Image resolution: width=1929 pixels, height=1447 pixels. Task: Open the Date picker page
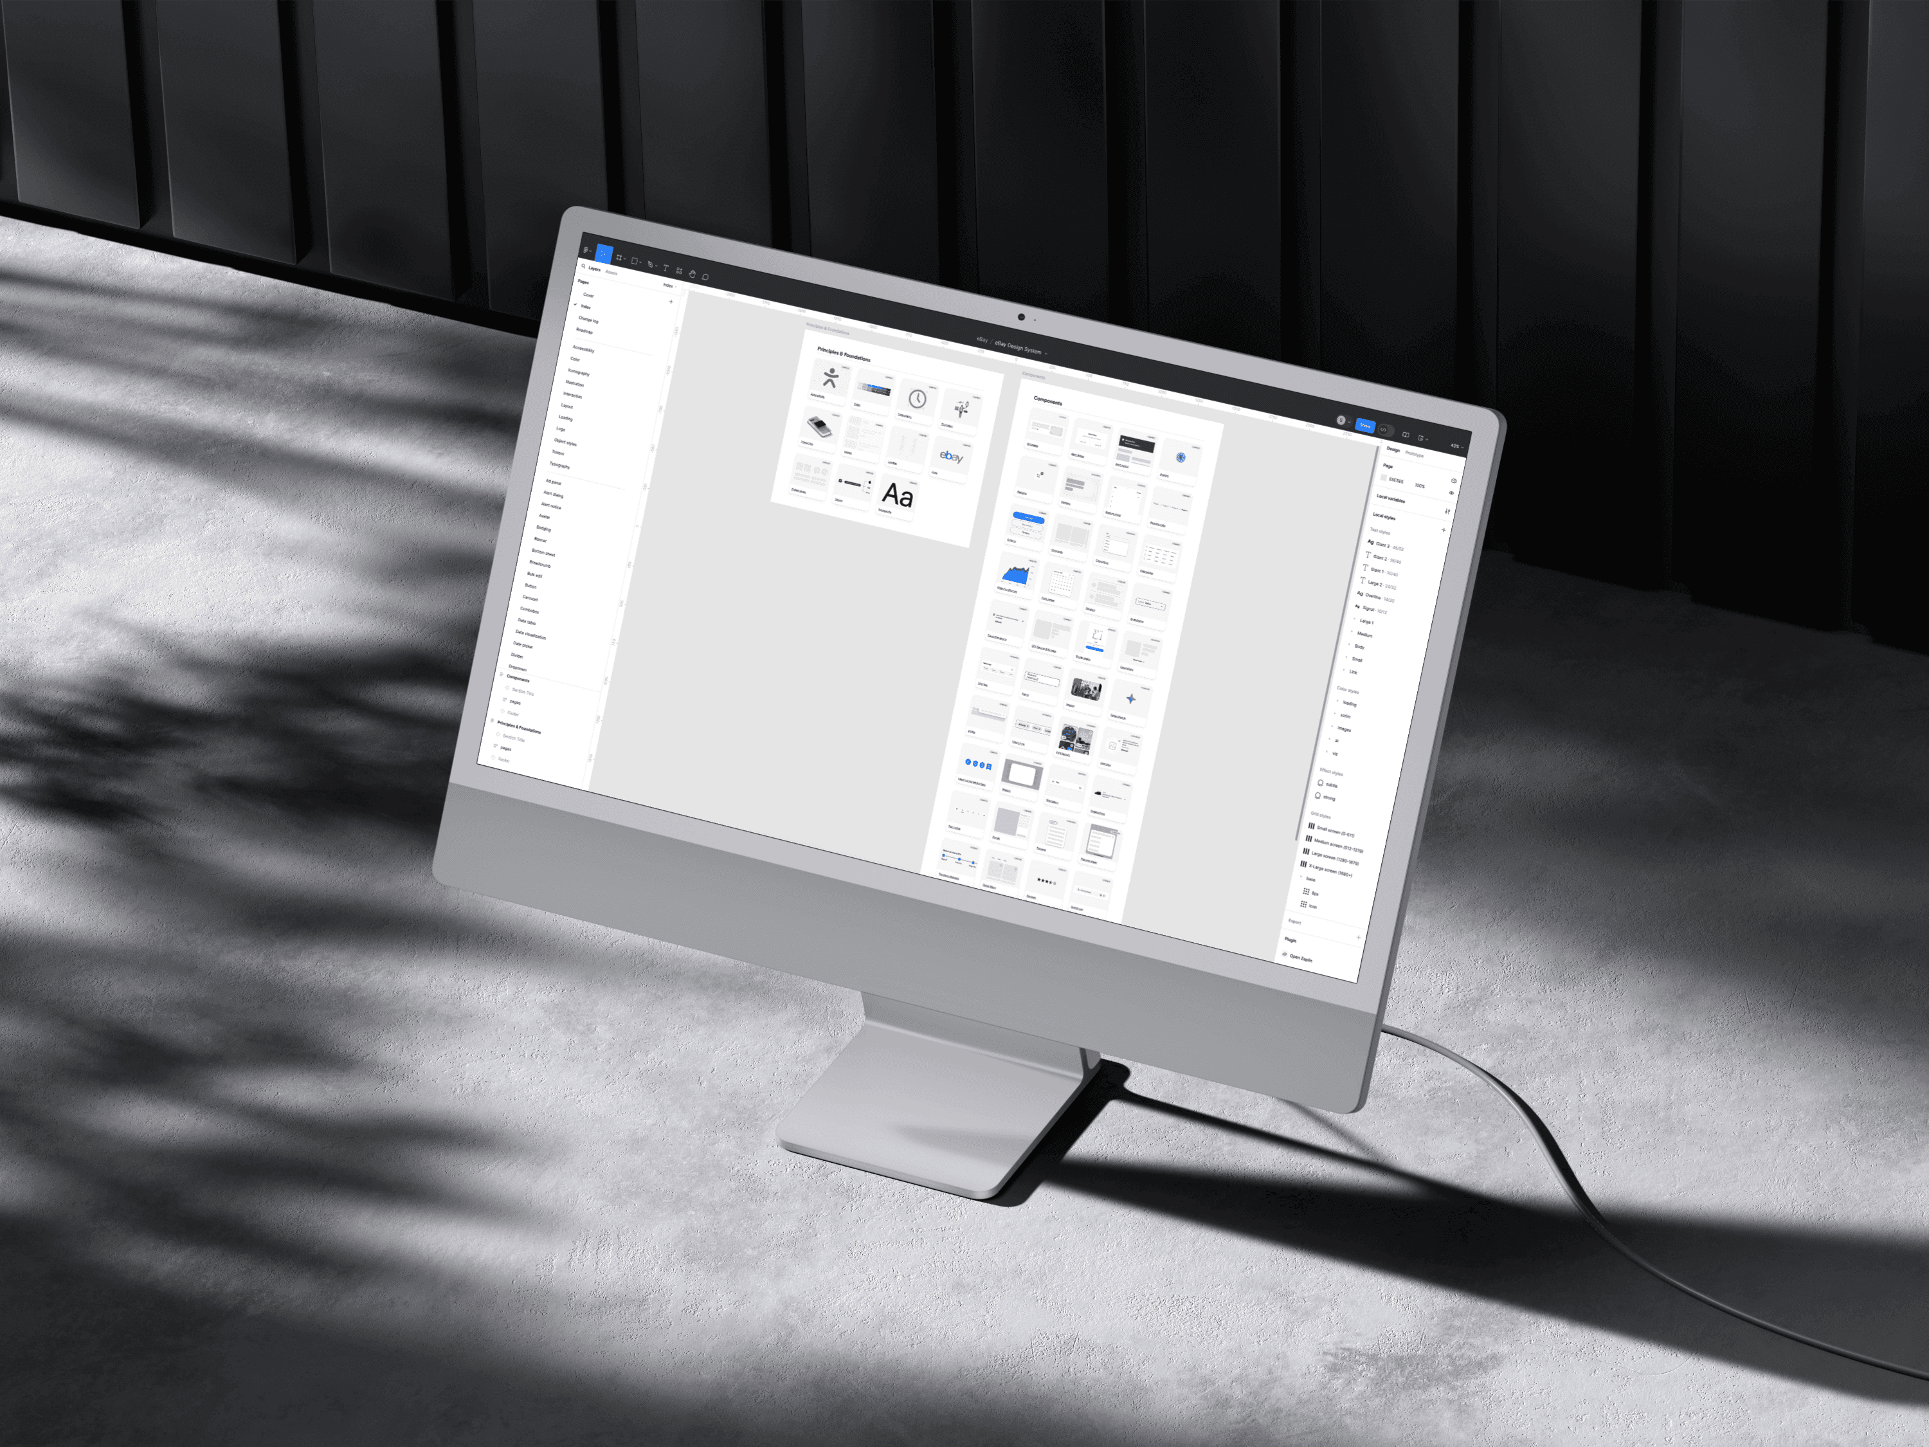click(522, 644)
